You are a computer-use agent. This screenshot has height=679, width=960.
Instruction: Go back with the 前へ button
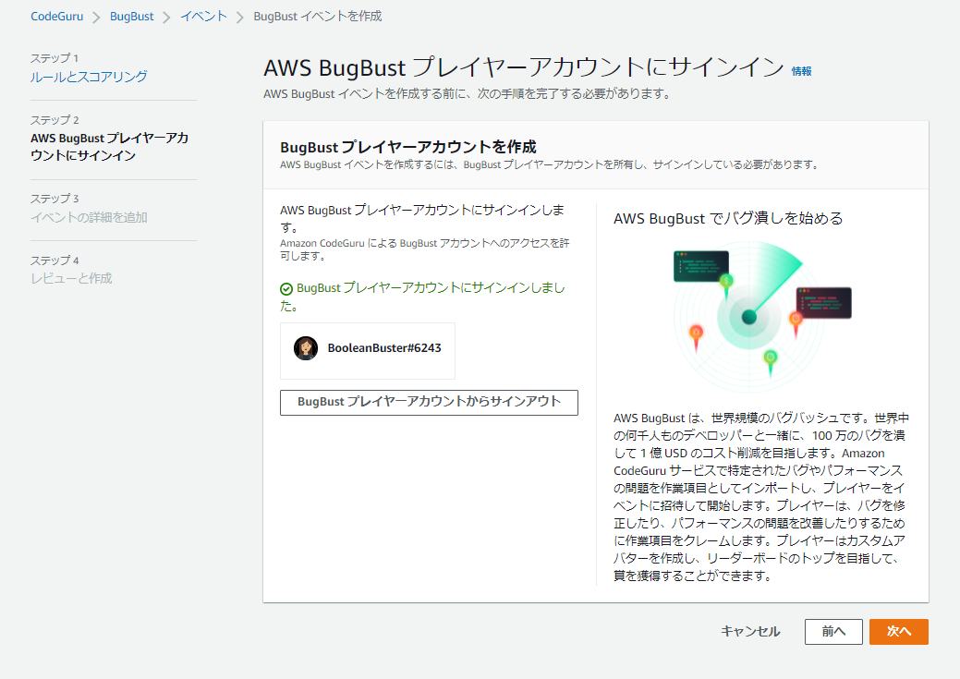(x=833, y=631)
